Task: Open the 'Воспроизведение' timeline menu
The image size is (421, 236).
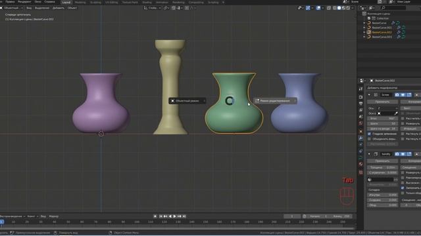Action: point(12,216)
